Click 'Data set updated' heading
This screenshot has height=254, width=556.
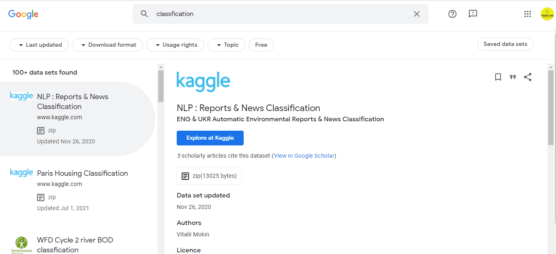(x=203, y=195)
